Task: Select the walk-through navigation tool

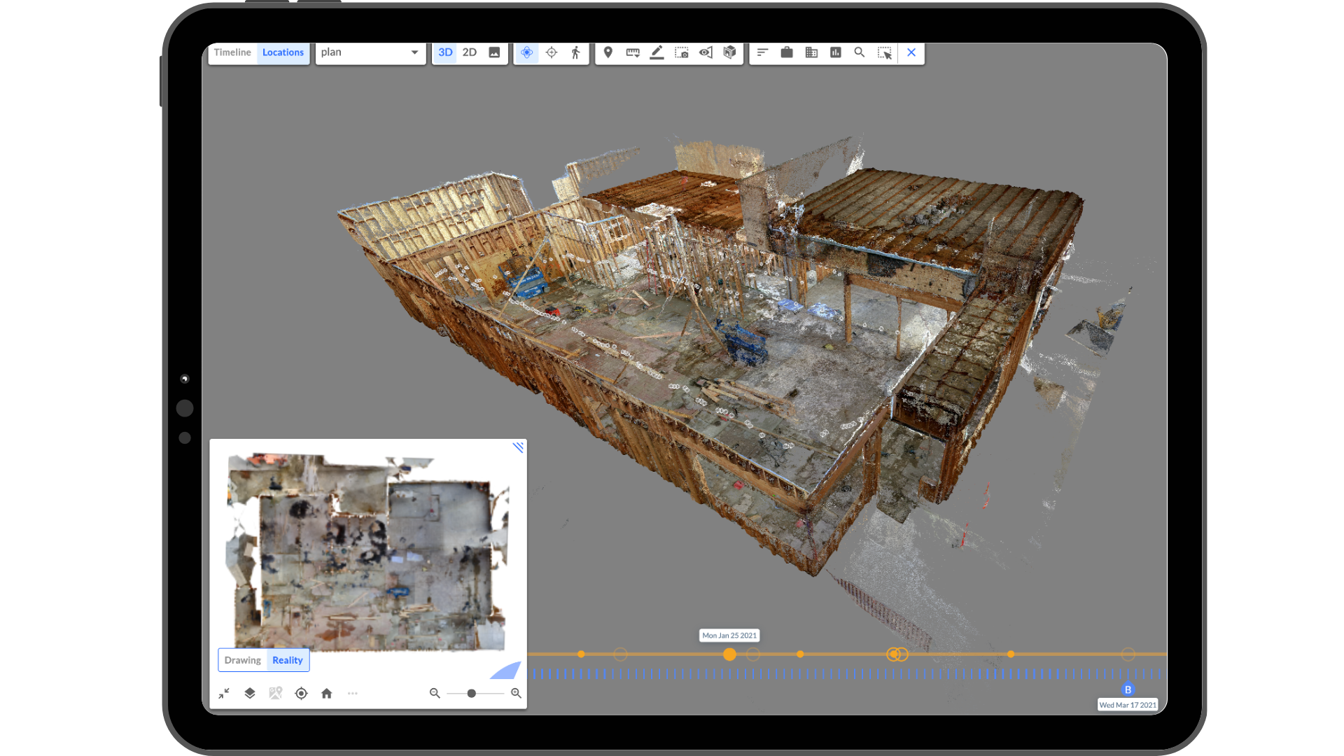Action: click(575, 52)
